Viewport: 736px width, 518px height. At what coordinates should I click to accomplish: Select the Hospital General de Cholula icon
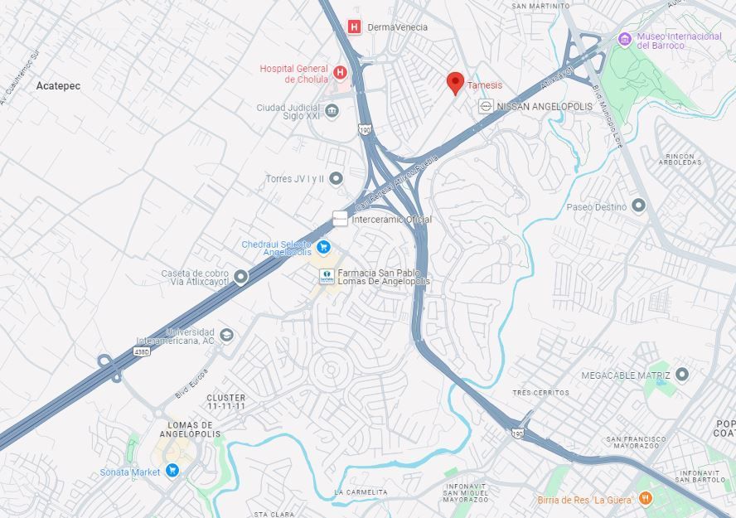(340, 72)
